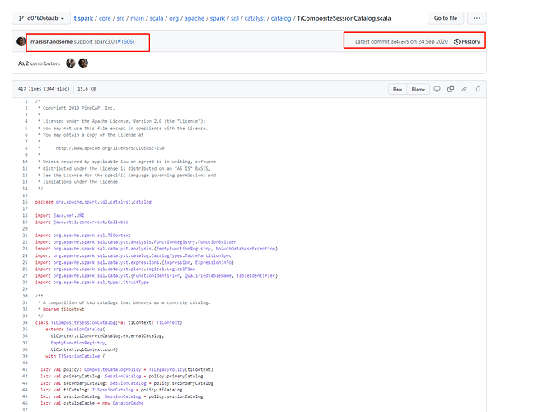Open the apache folder breadcrumb
Screen dimensions: 543x412
click(194, 18)
